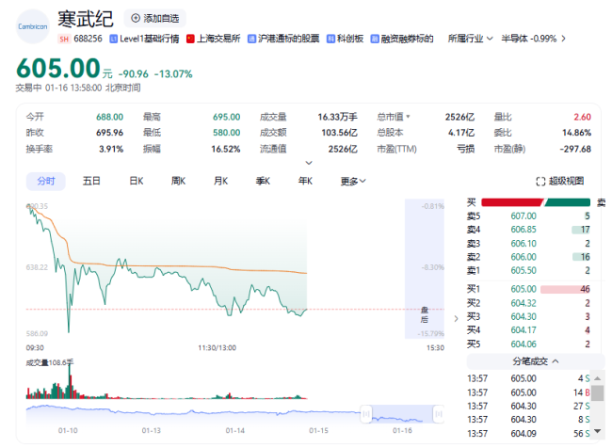Switch to the 日K chart tab
The width and height of the screenshot is (612, 448).
[137, 181]
